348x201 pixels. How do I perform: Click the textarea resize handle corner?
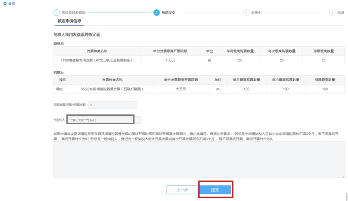[343, 176]
